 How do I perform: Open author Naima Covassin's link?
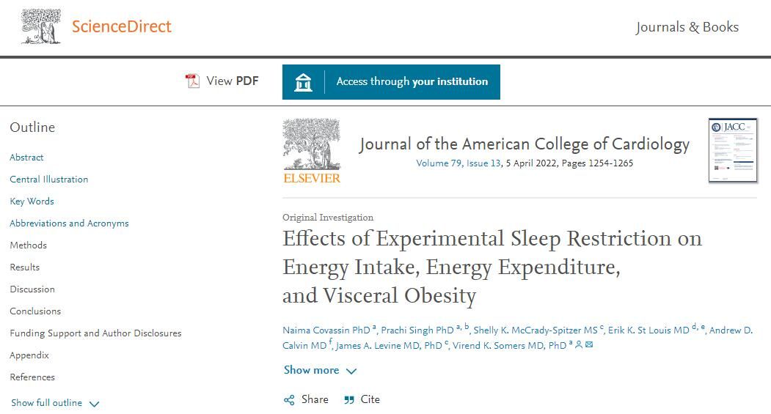[x=326, y=330]
